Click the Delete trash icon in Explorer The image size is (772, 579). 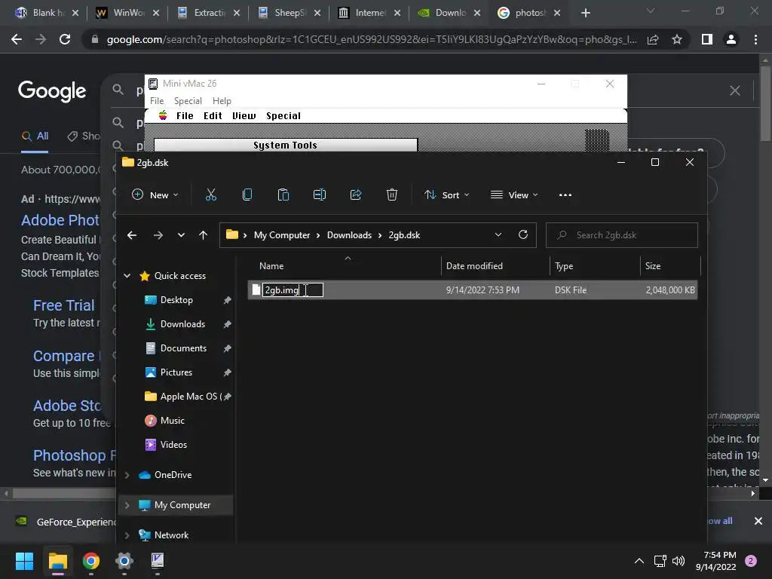pos(392,195)
